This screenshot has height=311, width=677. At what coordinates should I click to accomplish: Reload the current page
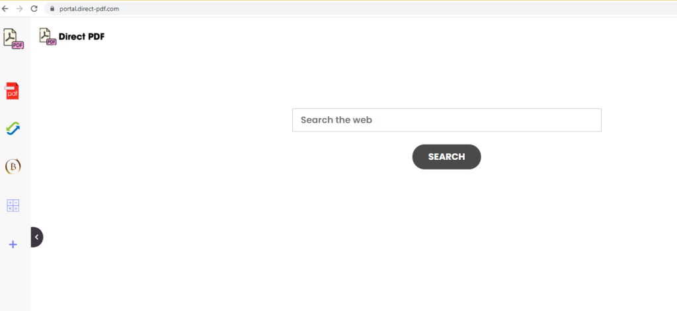coord(34,9)
